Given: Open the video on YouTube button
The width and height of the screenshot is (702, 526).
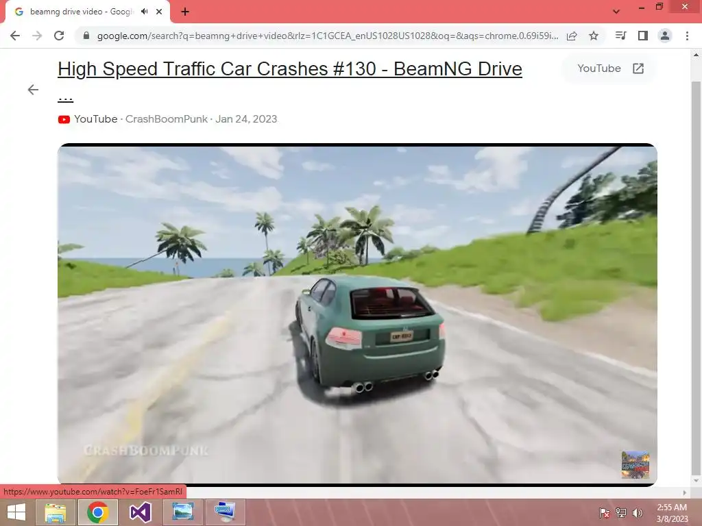Looking at the screenshot, I should [x=609, y=68].
